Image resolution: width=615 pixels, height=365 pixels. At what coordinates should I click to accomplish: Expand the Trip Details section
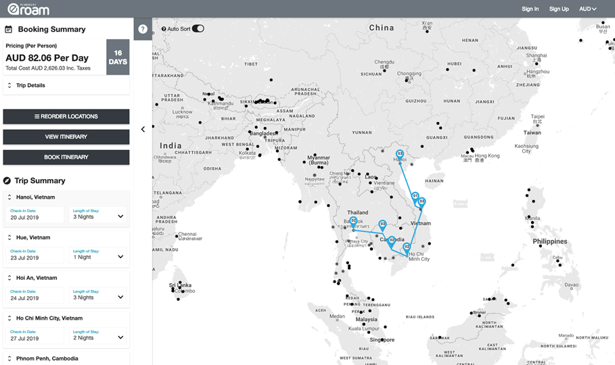pos(66,85)
